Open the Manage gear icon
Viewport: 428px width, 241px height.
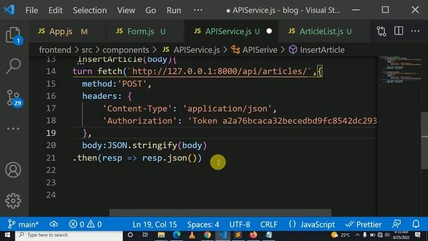pyautogui.click(x=13, y=201)
